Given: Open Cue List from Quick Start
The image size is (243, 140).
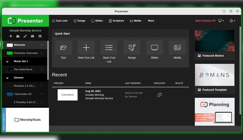Looking at the screenshot, I should coord(109,48).
